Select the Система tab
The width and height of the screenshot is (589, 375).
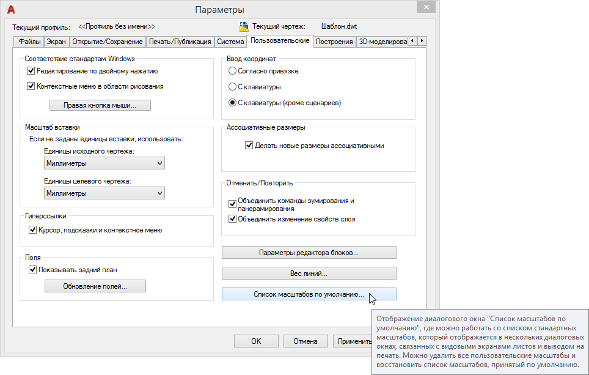click(230, 42)
